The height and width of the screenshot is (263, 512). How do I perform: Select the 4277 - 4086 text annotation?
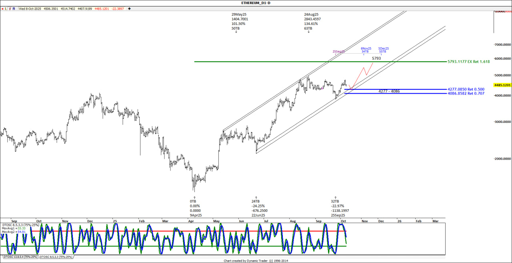tap(389, 91)
